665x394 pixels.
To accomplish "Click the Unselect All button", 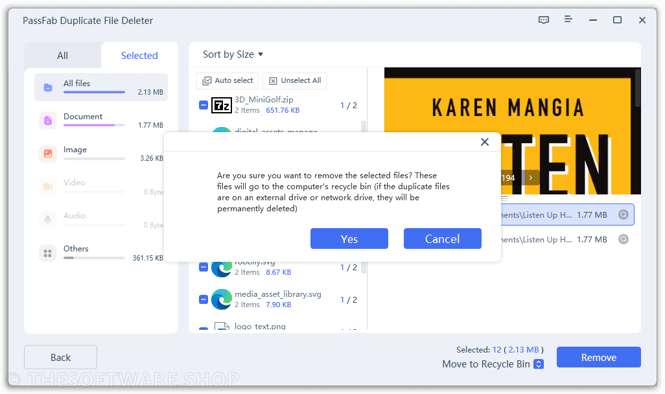I will (294, 80).
